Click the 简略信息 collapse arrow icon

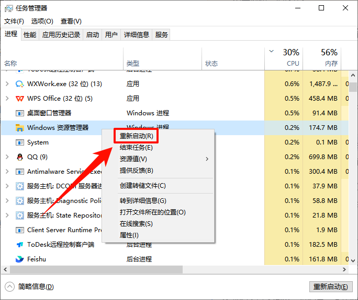9,287
